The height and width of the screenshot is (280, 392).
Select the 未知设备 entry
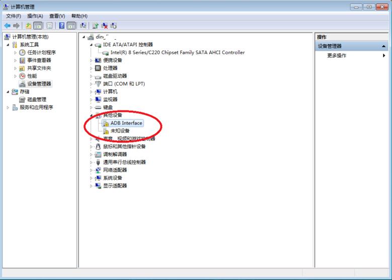[120, 131]
